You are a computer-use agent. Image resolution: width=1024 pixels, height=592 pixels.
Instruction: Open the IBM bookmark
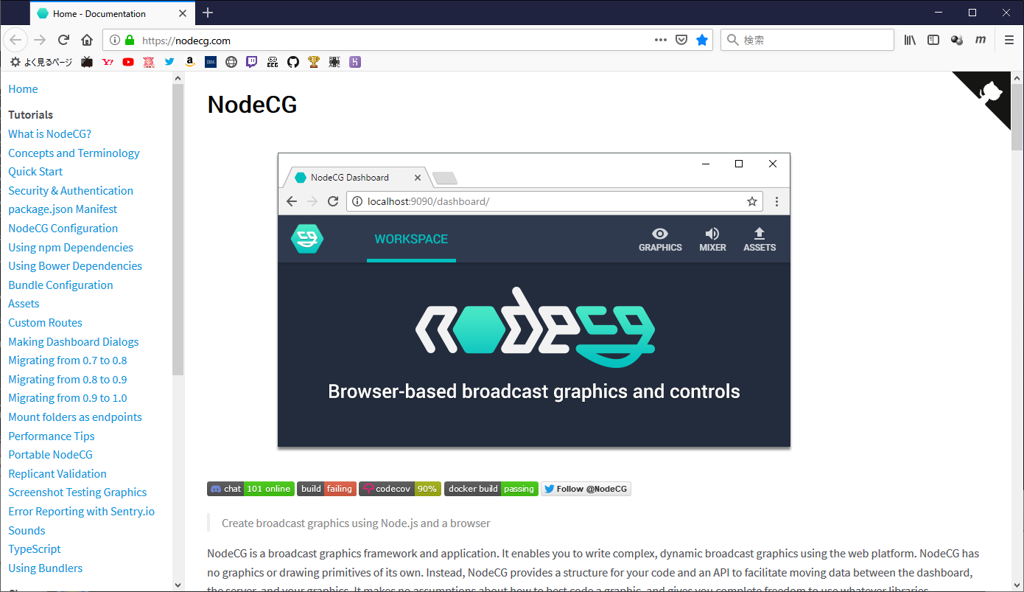[211, 62]
